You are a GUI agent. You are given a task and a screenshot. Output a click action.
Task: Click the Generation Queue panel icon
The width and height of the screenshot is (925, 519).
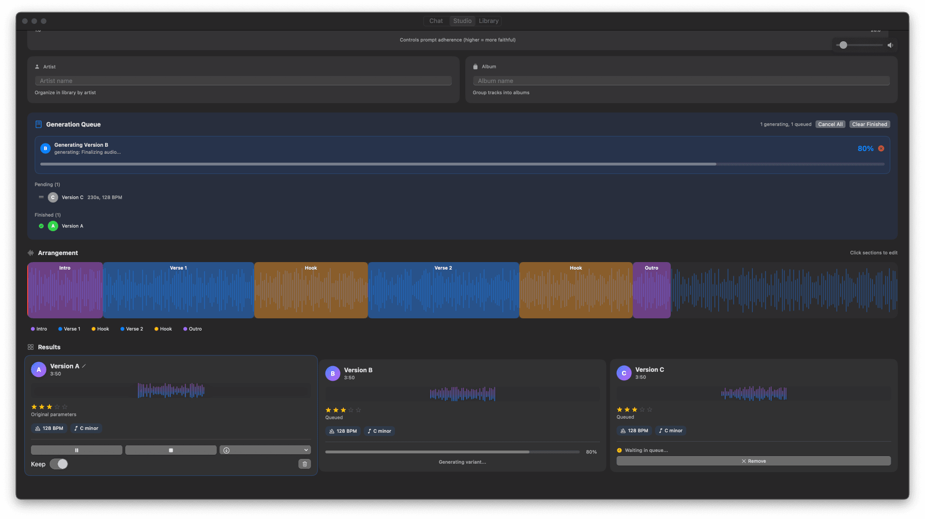[x=38, y=124]
